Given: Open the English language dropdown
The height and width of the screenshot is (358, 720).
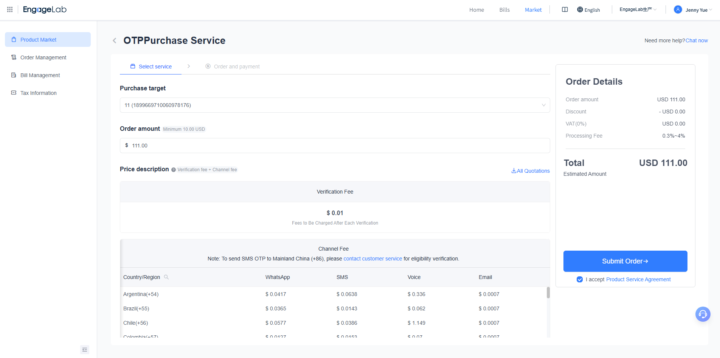Looking at the screenshot, I should click(x=588, y=10).
